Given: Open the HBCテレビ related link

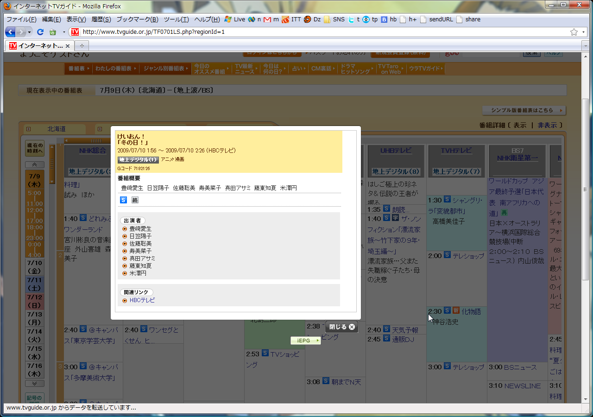Looking at the screenshot, I should [x=142, y=300].
